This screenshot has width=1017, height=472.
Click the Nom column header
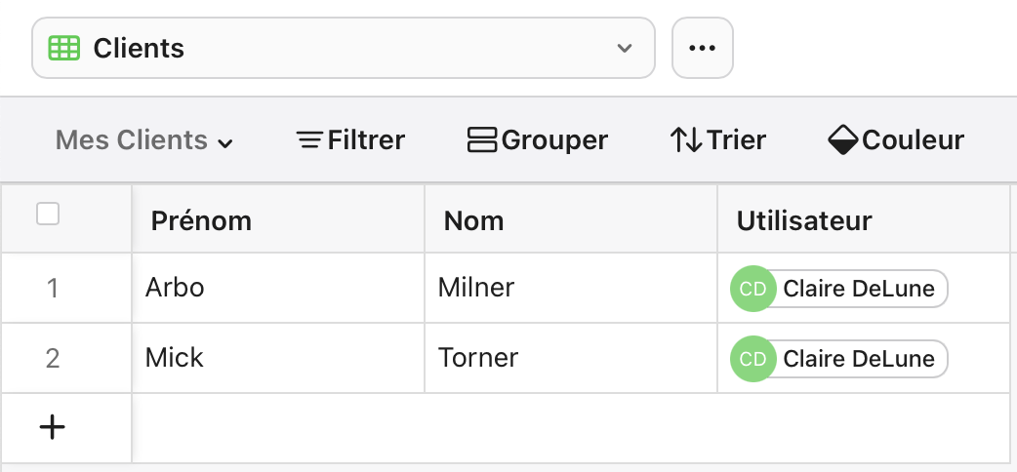[473, 220]
